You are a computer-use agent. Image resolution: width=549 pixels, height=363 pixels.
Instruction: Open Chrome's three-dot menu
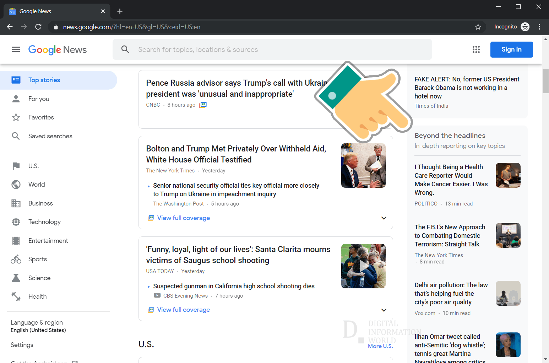point(539,27)
